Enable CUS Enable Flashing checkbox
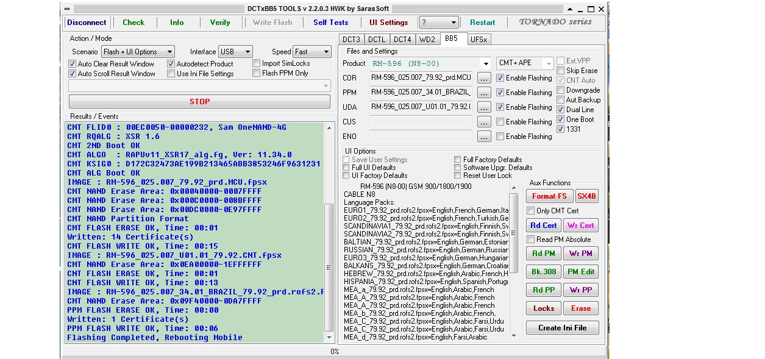 tap(500, 122)
